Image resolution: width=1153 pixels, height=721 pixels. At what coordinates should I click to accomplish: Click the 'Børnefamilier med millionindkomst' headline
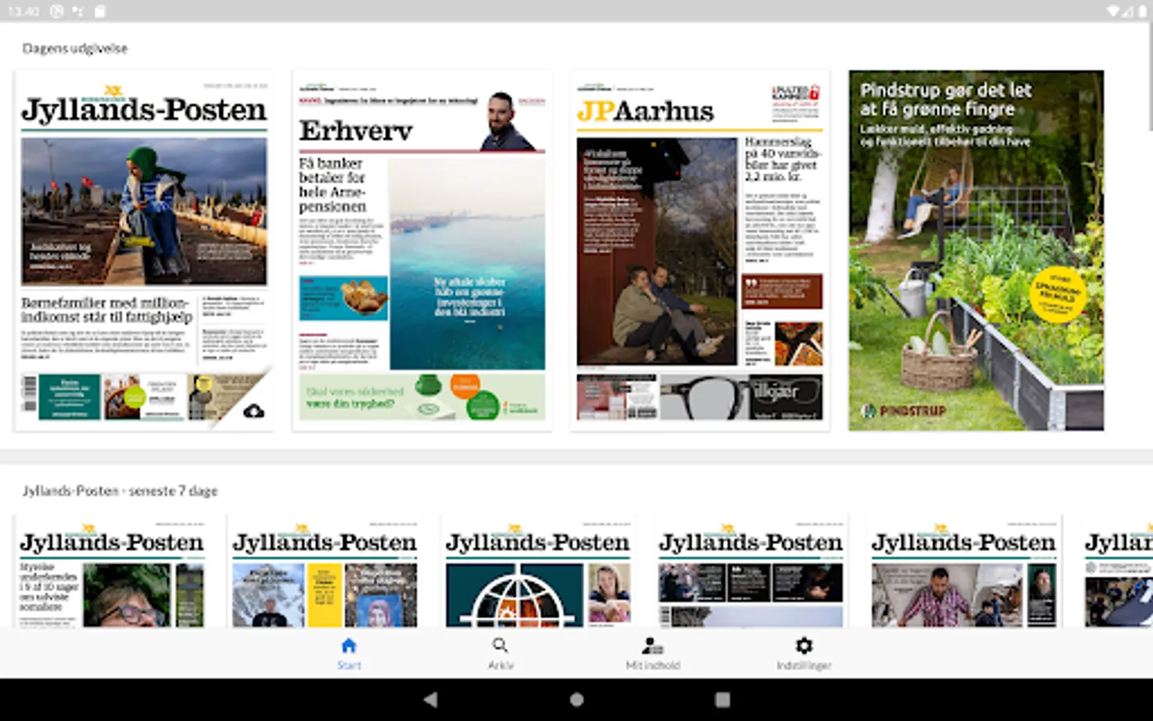(x=106, y=310)
